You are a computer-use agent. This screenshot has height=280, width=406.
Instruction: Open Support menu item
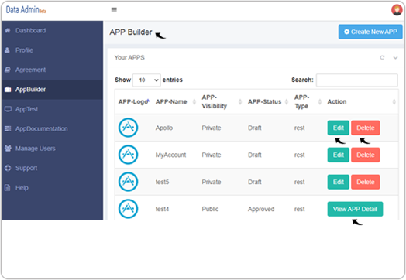52,168
